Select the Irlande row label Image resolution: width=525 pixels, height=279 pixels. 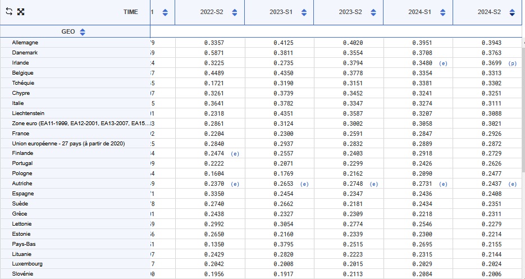click(20, 63)
